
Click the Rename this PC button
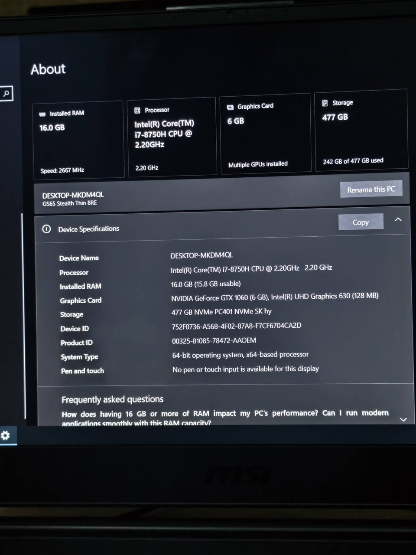click(371, 189)
